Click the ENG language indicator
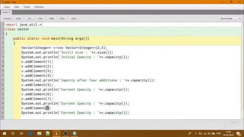244x137 pixels. pos(218,134)
